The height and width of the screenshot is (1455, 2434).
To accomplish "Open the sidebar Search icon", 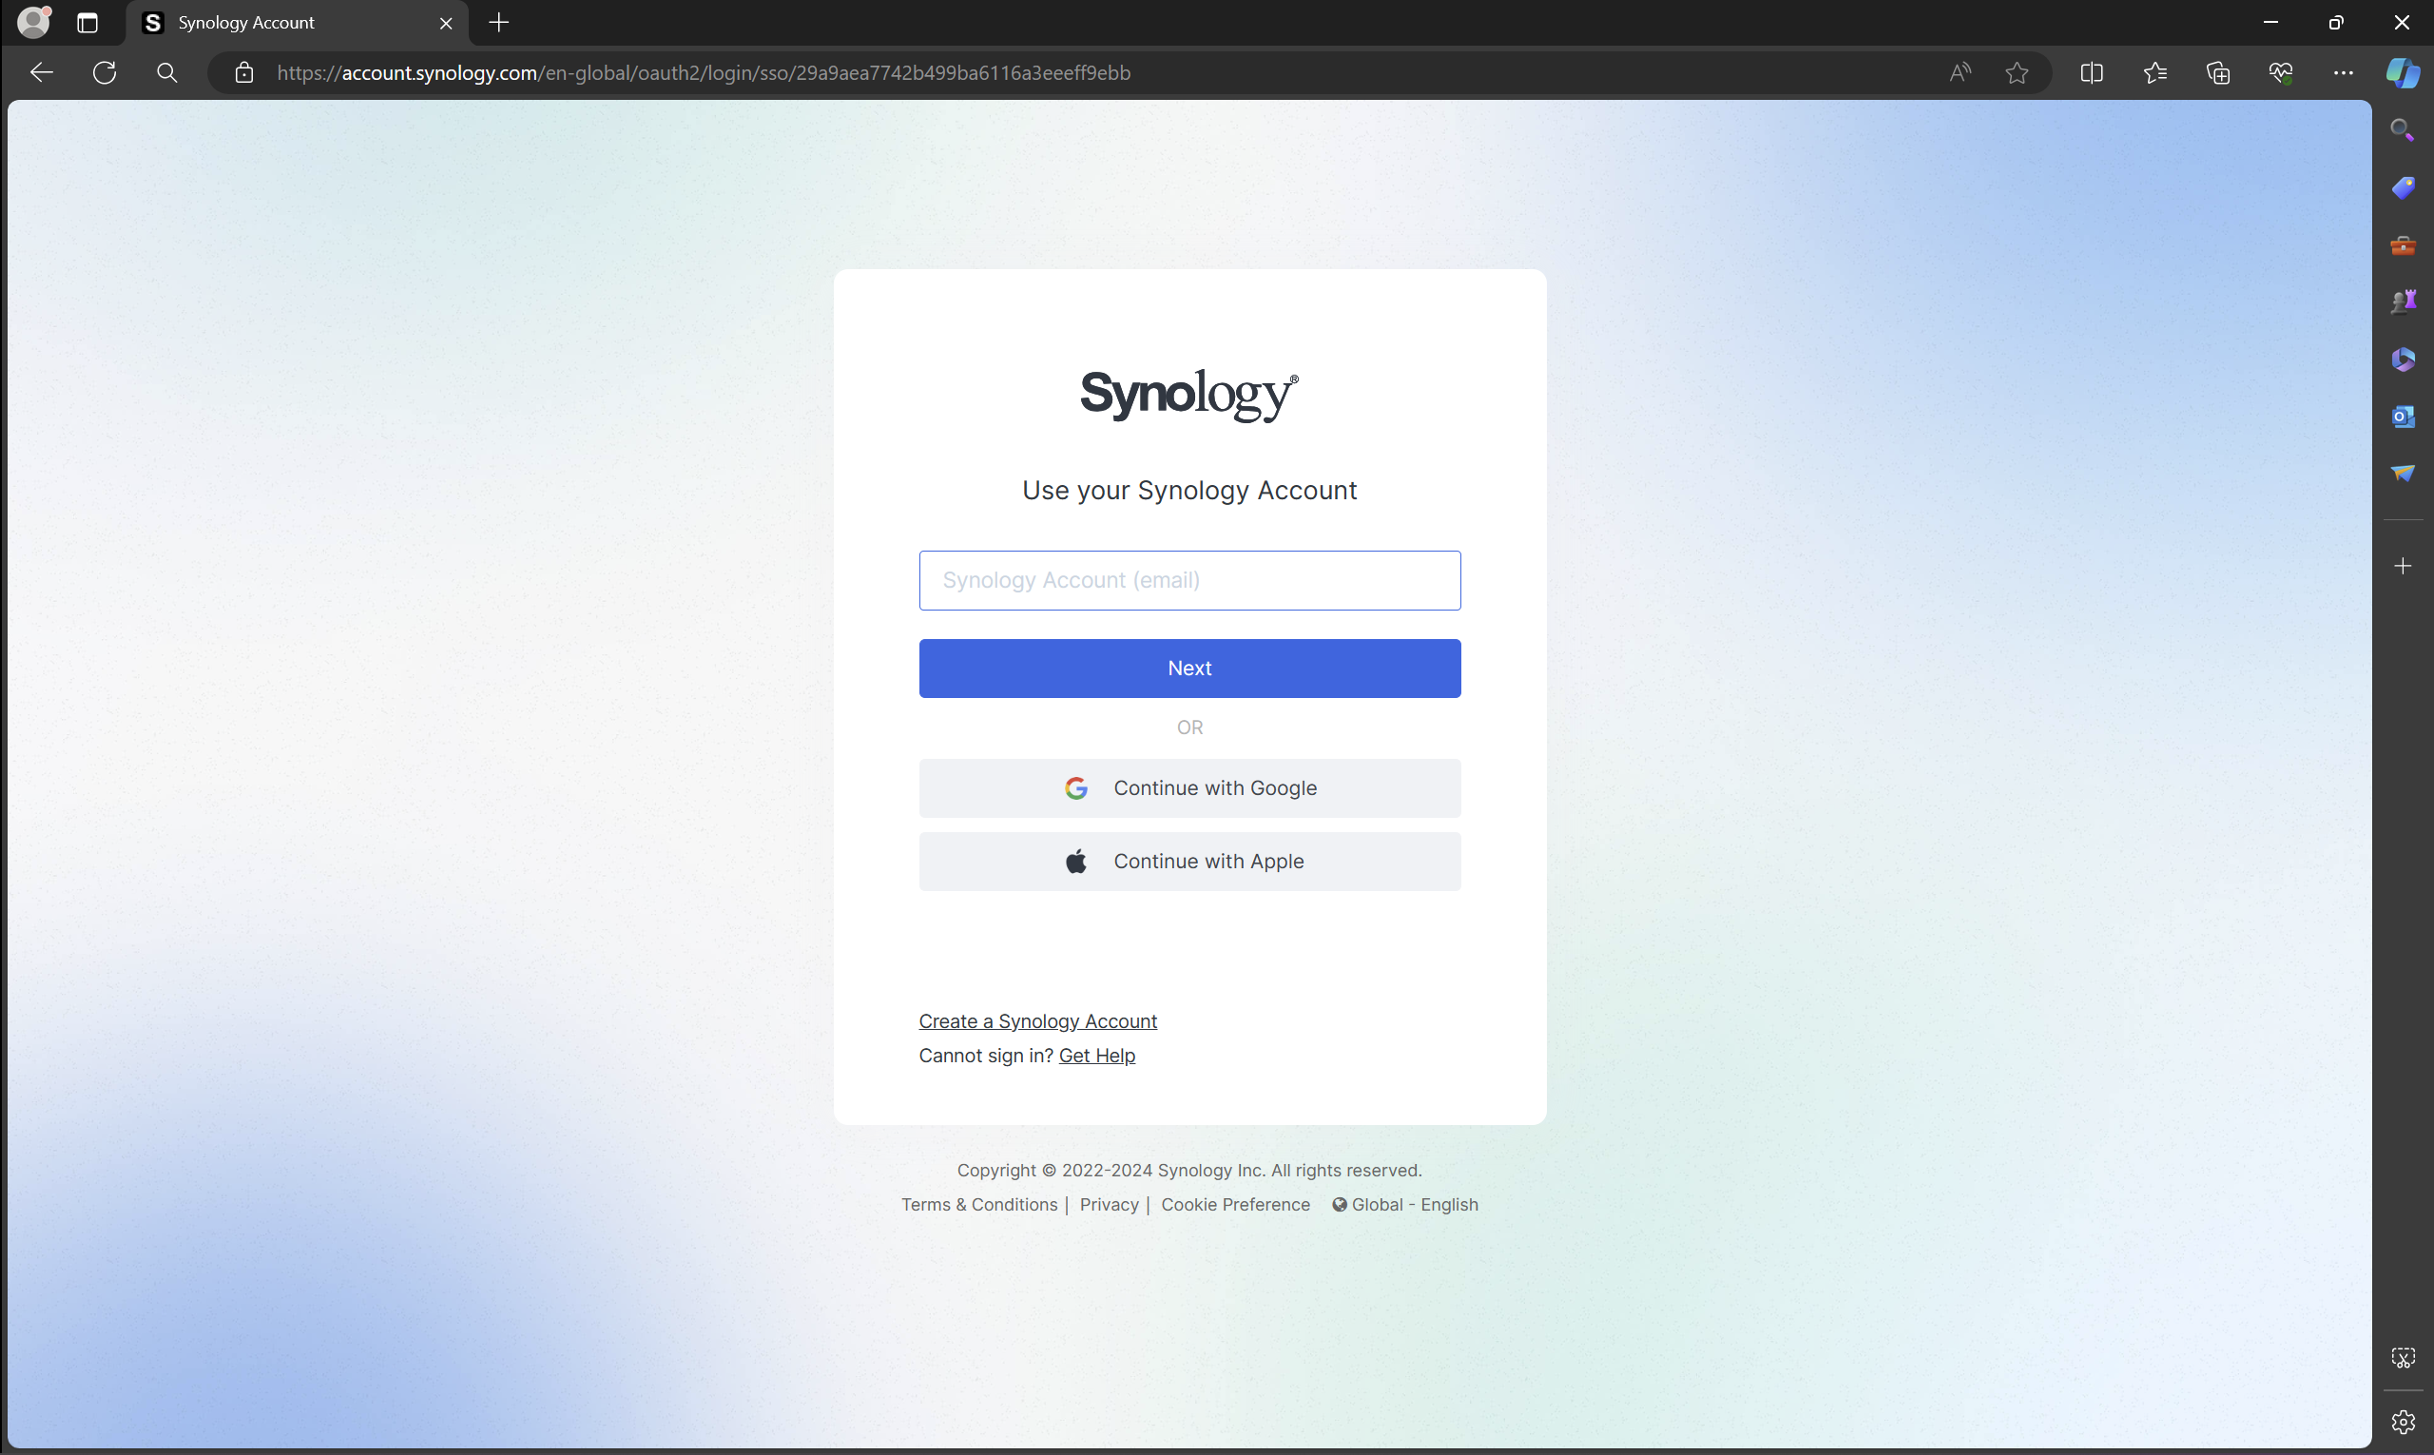I will coord(2403,130).
